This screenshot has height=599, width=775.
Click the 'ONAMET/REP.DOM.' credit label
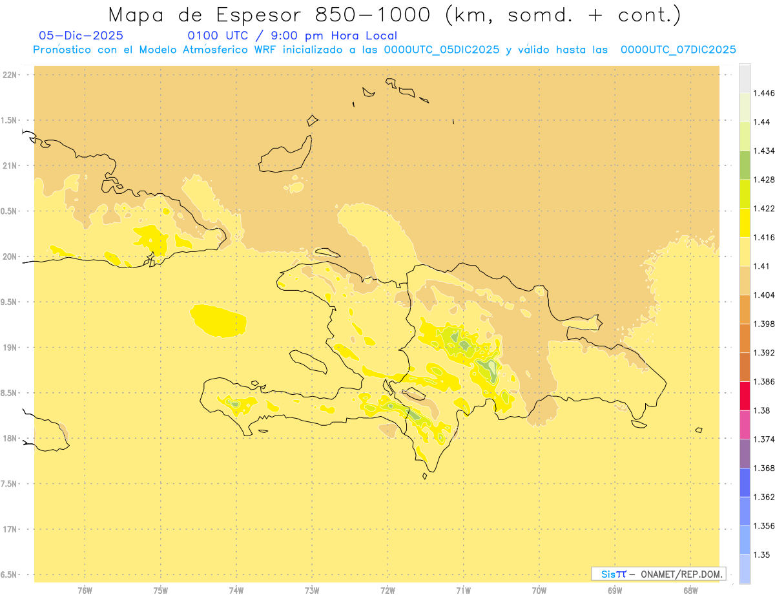[681, 574]
